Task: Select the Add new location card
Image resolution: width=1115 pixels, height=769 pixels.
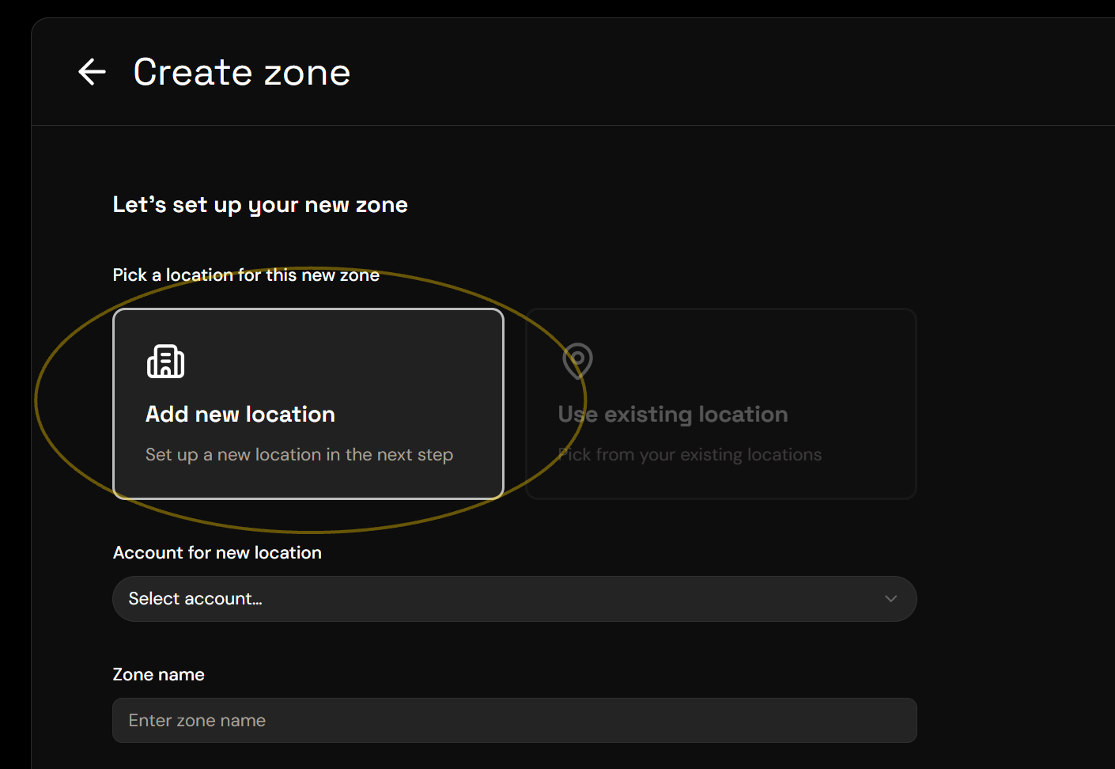Action: 308,403
